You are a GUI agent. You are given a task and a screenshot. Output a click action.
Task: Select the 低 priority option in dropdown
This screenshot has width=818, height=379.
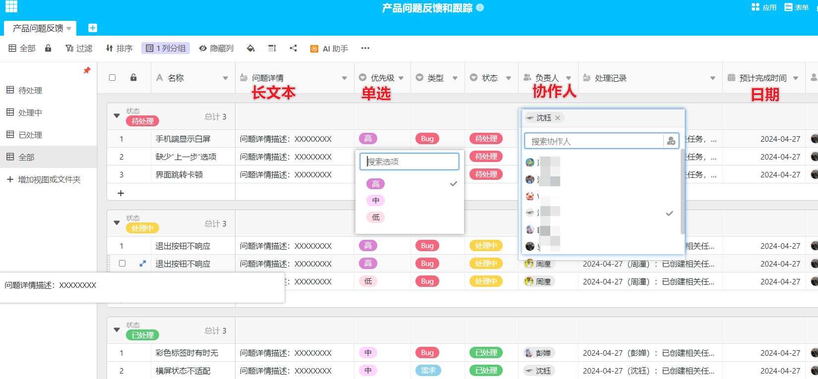pos(376,217)
